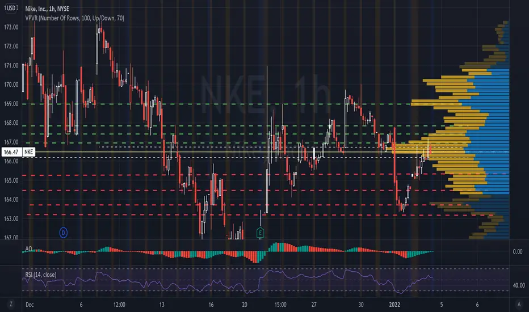Click the NKE ticker tag on price line
The image size is (529, 312).
click(29, 152)
